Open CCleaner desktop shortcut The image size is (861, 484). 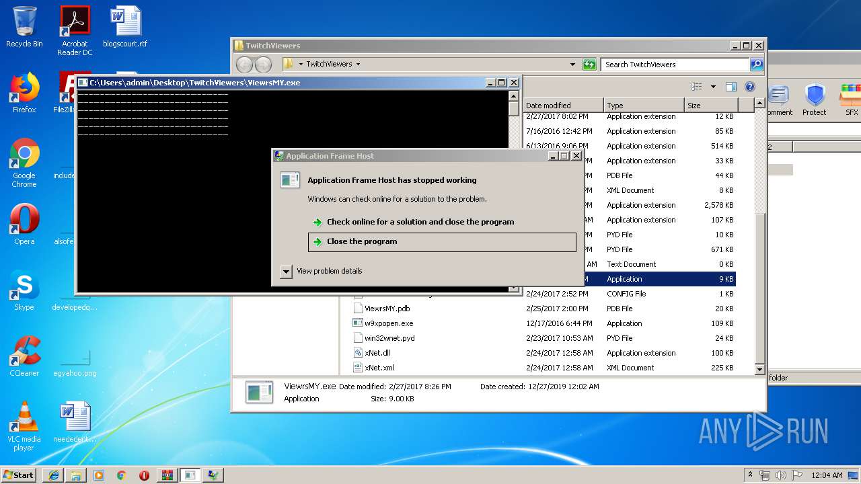[24, 356]
